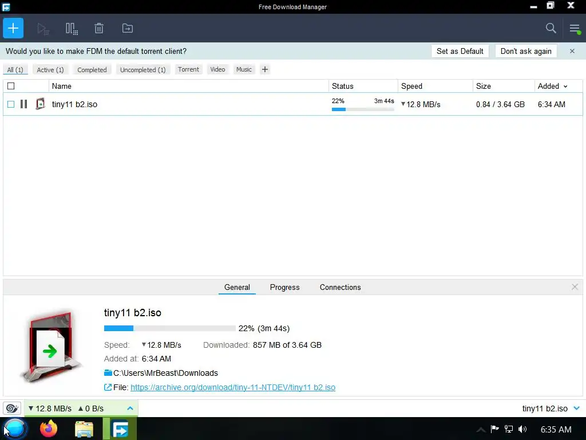
Task: Click the FDM app icon in title bar
Action: tap(6, 7)
